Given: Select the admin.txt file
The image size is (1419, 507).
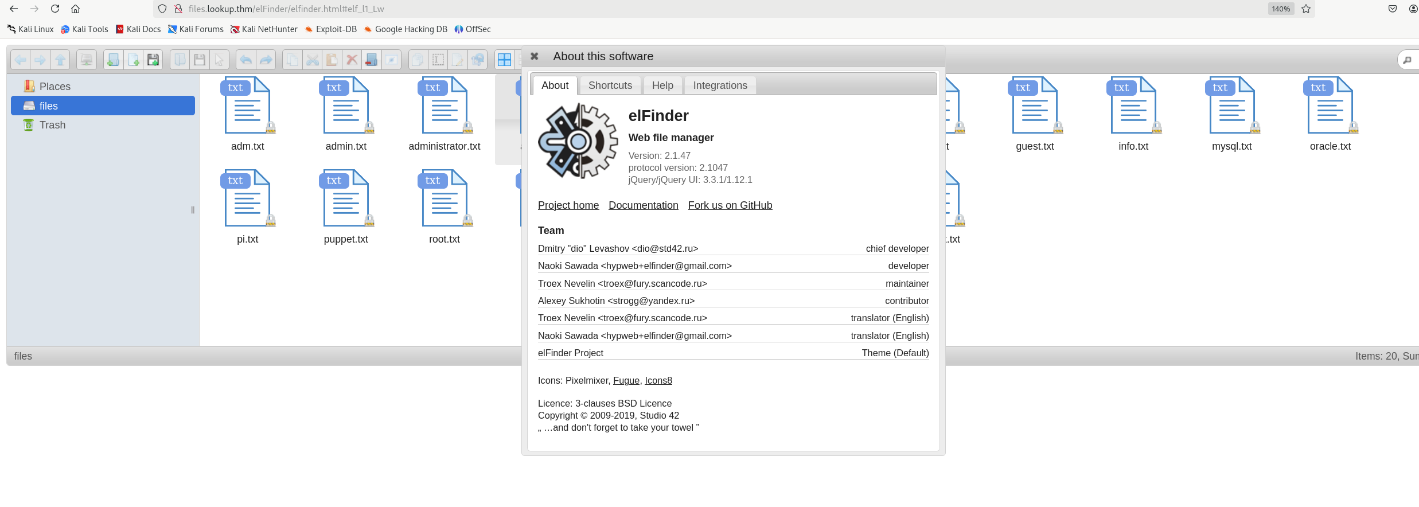Looking at the screenshot, I should click(x=346, y=115).
